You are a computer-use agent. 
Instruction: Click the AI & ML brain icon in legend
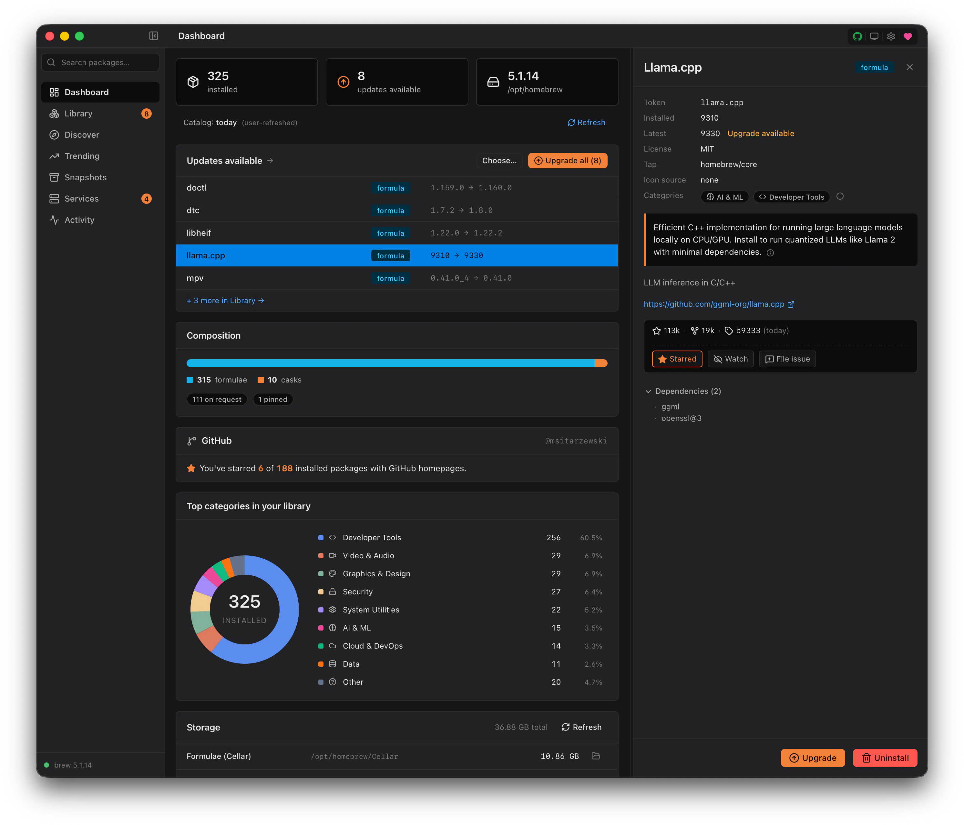[x=332, y=628]
